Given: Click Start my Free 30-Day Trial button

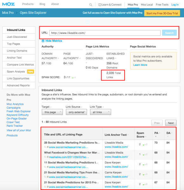Looking at the screenshot, I should point(162,13).
